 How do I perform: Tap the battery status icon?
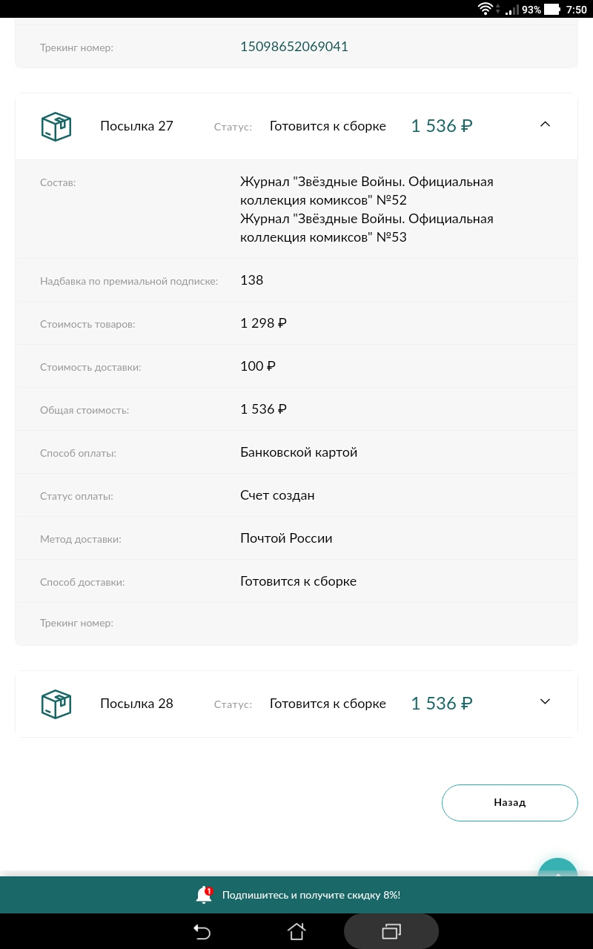pyautogui.click(x=553, y=10)
